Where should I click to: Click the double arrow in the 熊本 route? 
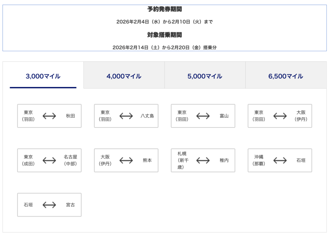pos(126,160)
